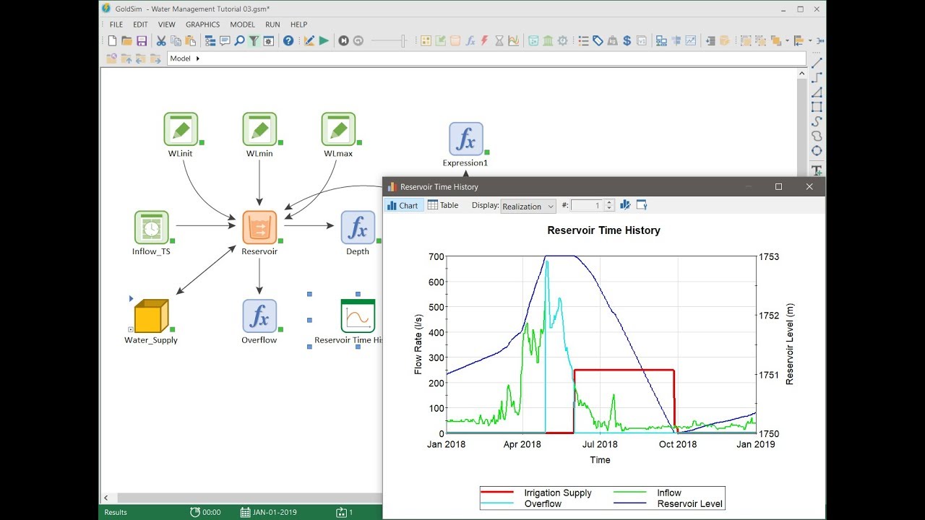
Task: Click the realization number field
Action: tap(586, 206)
